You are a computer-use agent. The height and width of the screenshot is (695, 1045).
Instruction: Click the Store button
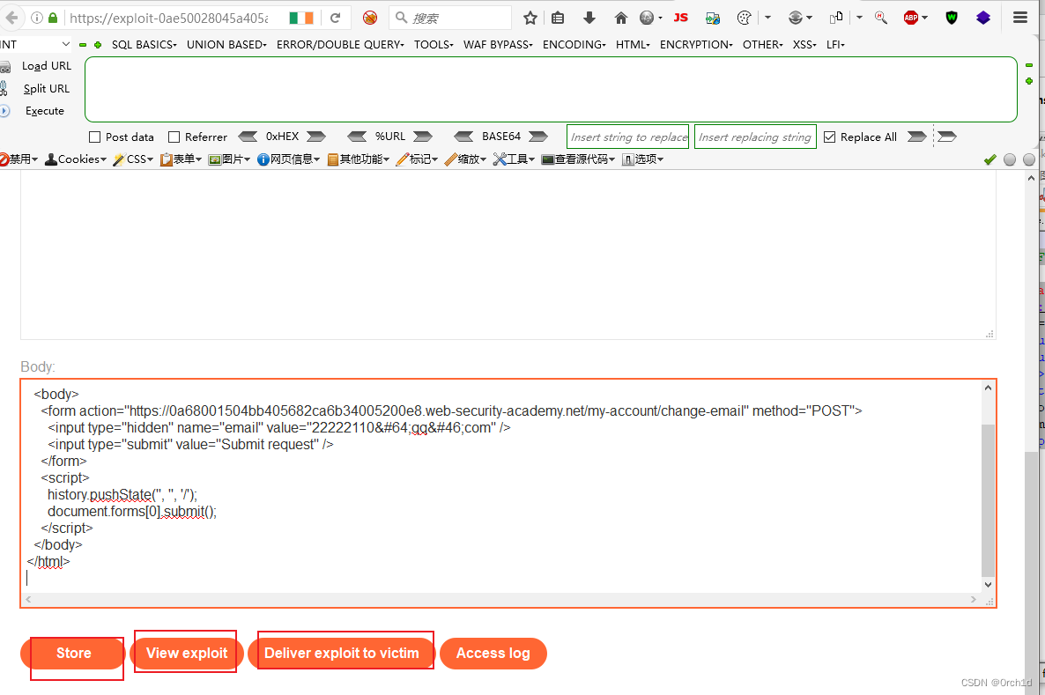[x=72, y=653]
